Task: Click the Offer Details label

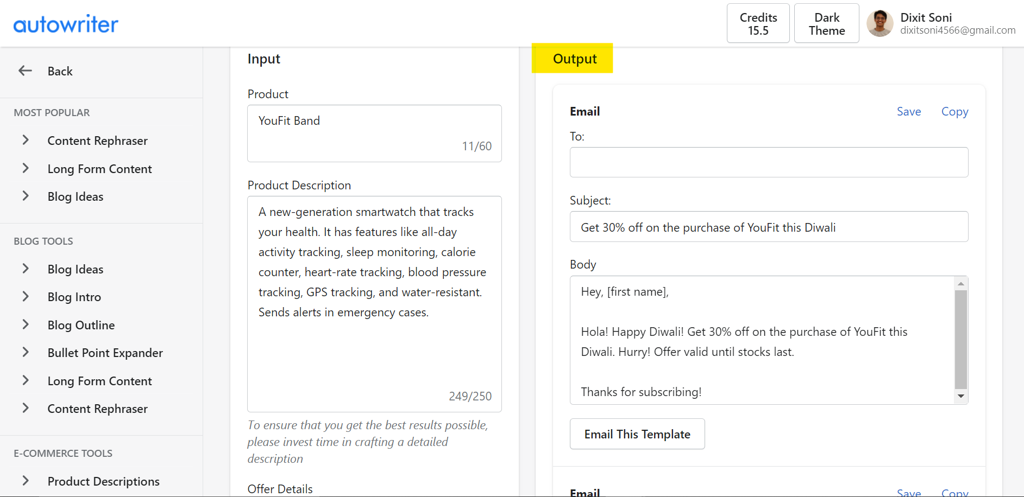Action: coord(280,489)
